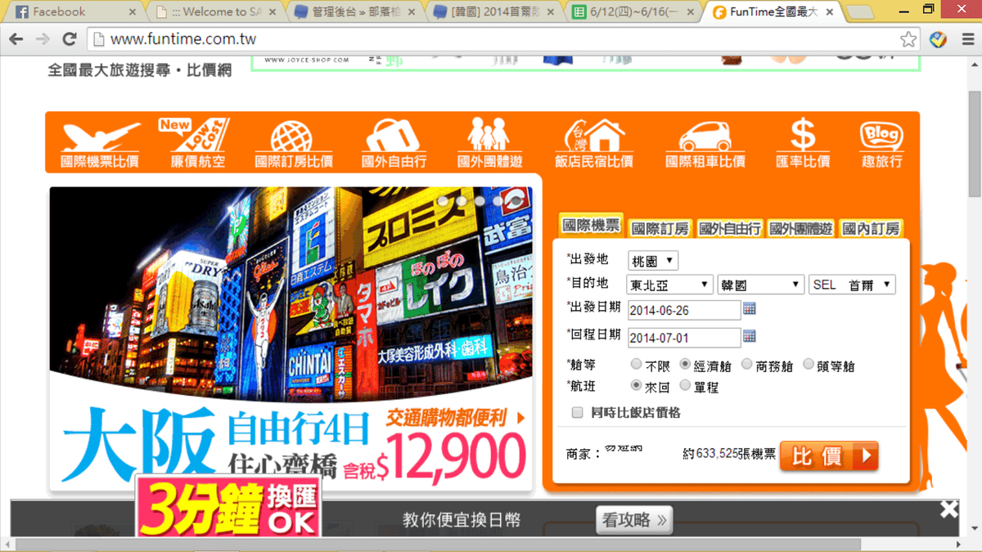
Task: Expand the SEL 首爾 city dropdown
Action: pos(852,285)
